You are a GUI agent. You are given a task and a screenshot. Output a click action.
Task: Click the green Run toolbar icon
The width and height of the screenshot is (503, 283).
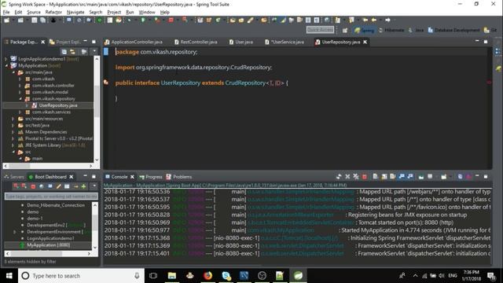click(x=143, y=20)
